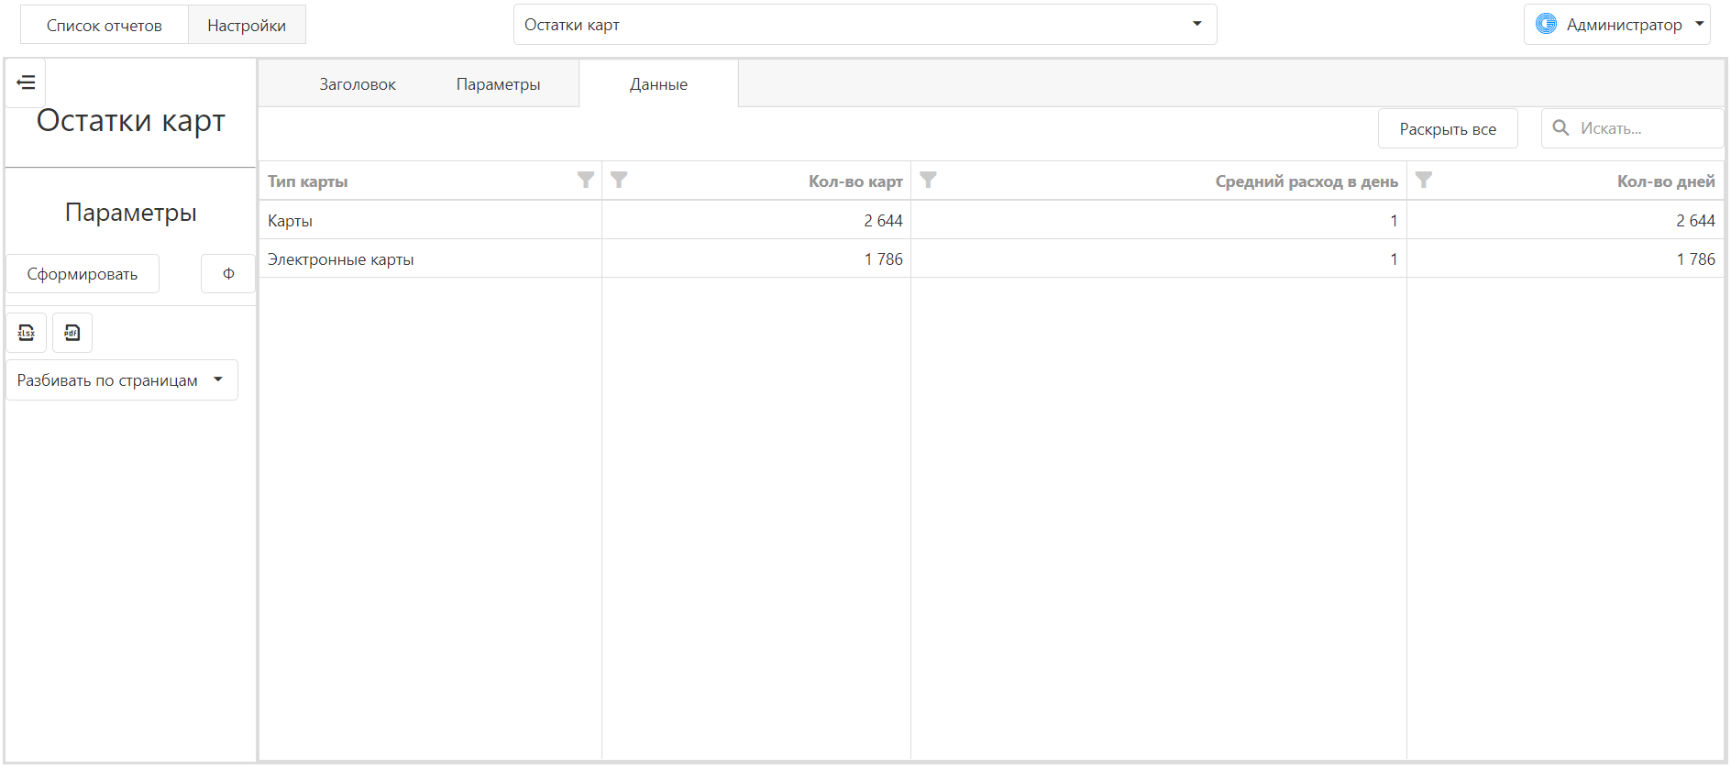1731x769 pixels.
Task: Export the report to XLSX
Action: coord(27,333)
